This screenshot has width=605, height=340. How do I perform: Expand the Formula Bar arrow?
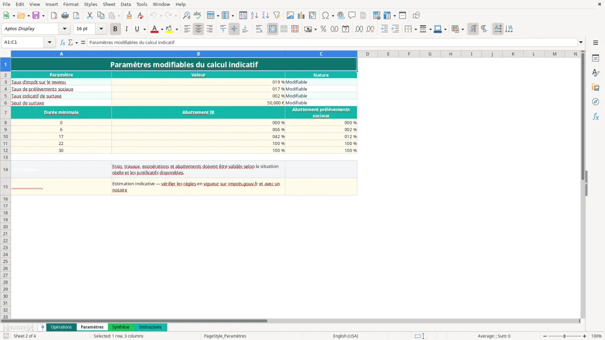tap(581, 43)
